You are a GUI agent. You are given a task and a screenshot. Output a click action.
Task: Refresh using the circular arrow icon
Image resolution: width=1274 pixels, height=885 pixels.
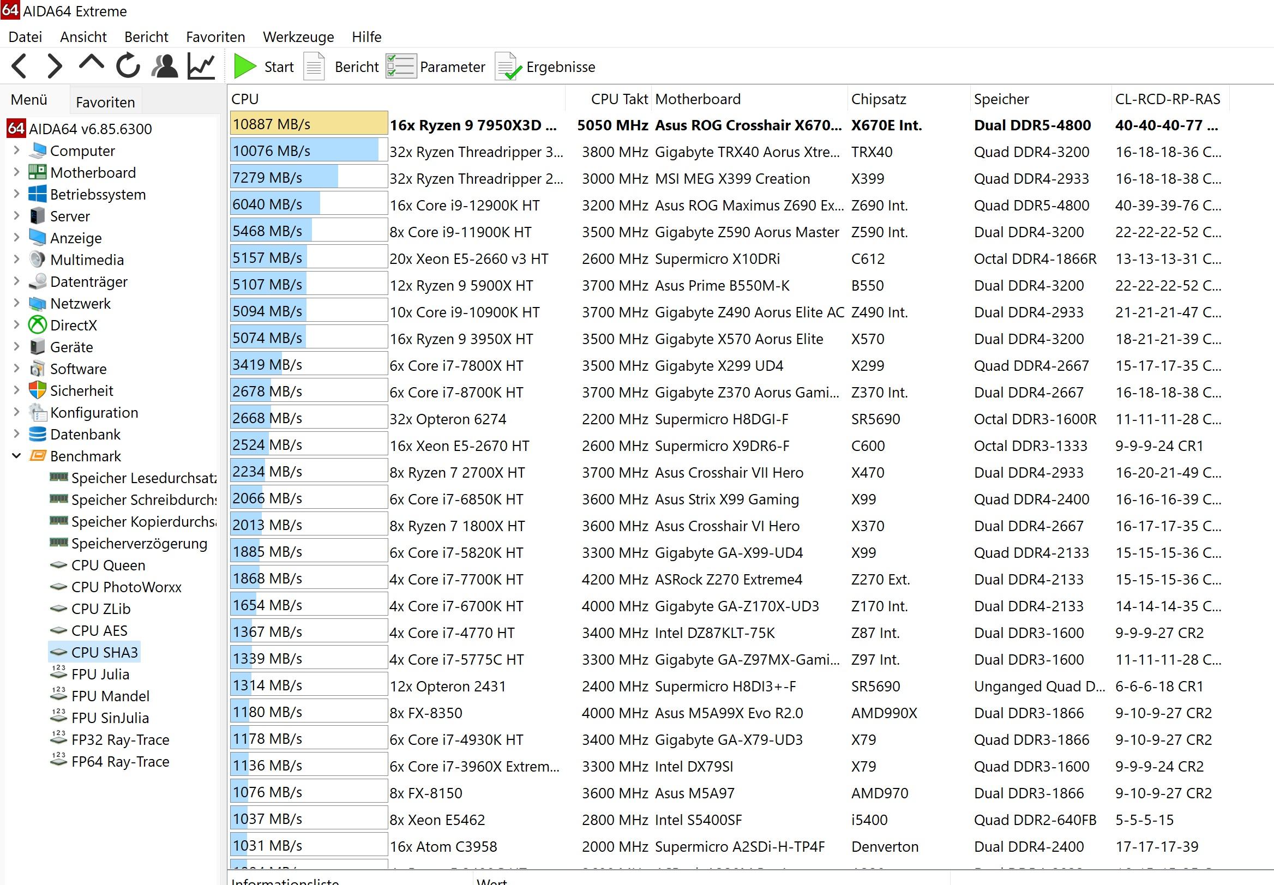128,66
